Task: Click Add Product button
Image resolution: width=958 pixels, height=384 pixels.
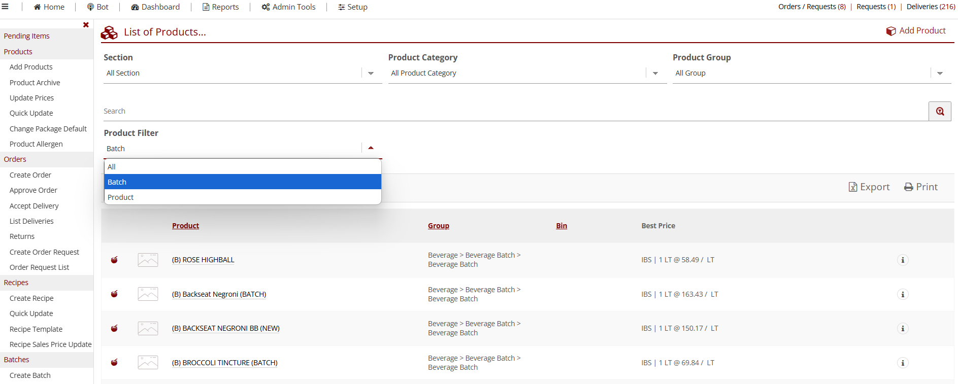Action: point(916,31)
